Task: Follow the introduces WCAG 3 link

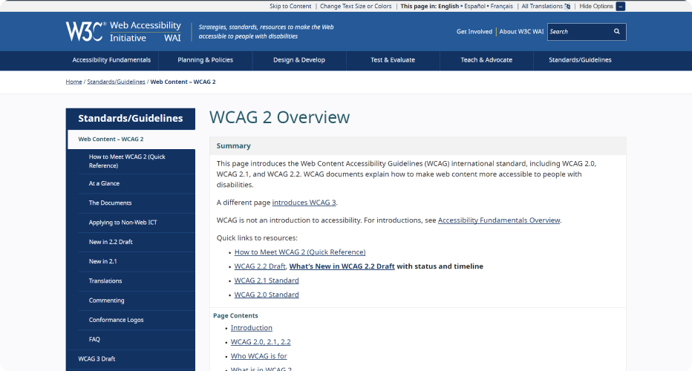Action: (304, 203)
